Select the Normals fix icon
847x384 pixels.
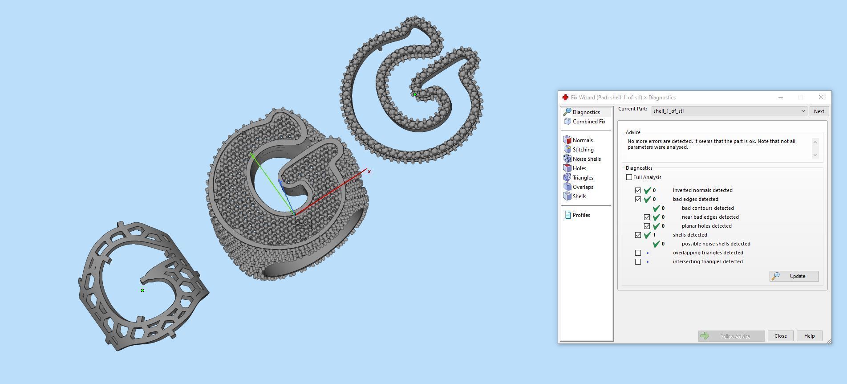click(567, 140)
